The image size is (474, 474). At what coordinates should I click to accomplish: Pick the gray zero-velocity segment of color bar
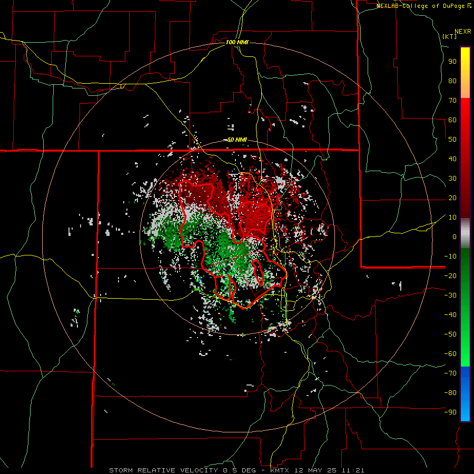(x=465, y=233)
